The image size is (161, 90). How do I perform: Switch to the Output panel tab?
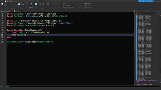150,84
